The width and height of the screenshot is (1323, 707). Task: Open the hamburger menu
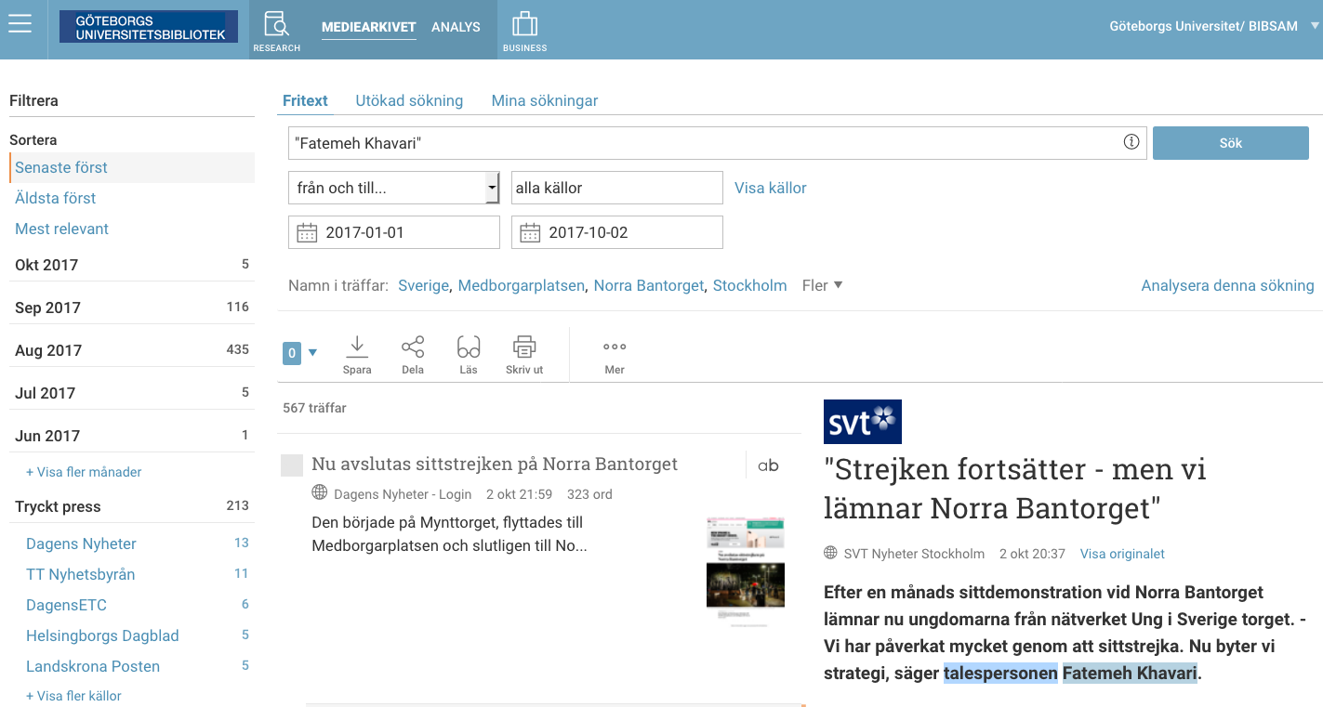20,25
